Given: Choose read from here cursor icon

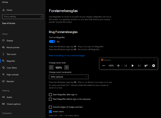Looking at the screenshot, I should pyautogui.click(x=146, y=66).
